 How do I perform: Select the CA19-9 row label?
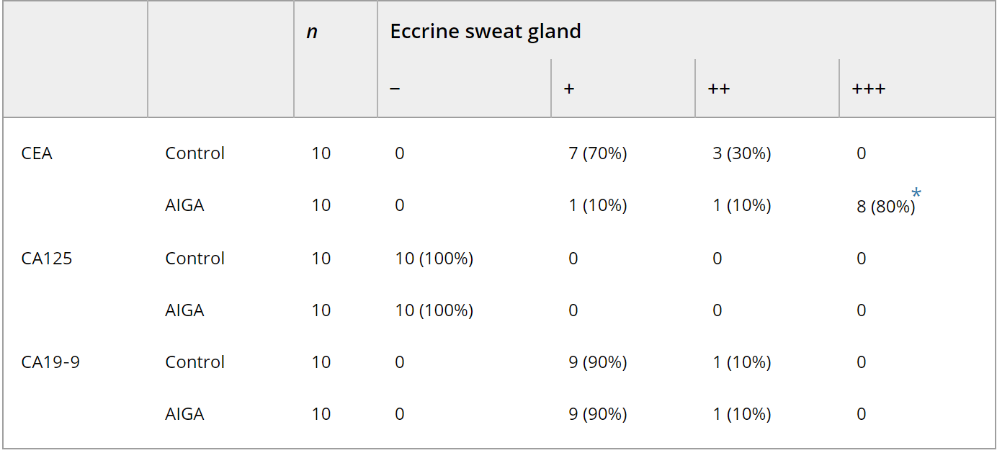pos(50,362)
